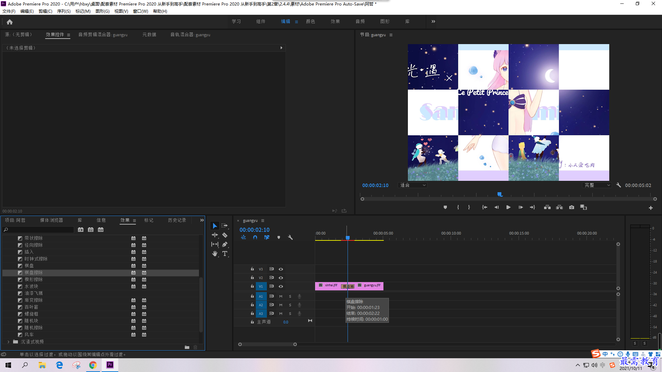The width and height of the screenshot is (662, 372).
Task: Expand effect controls timeline arrow
Action: tap(281, 48)
